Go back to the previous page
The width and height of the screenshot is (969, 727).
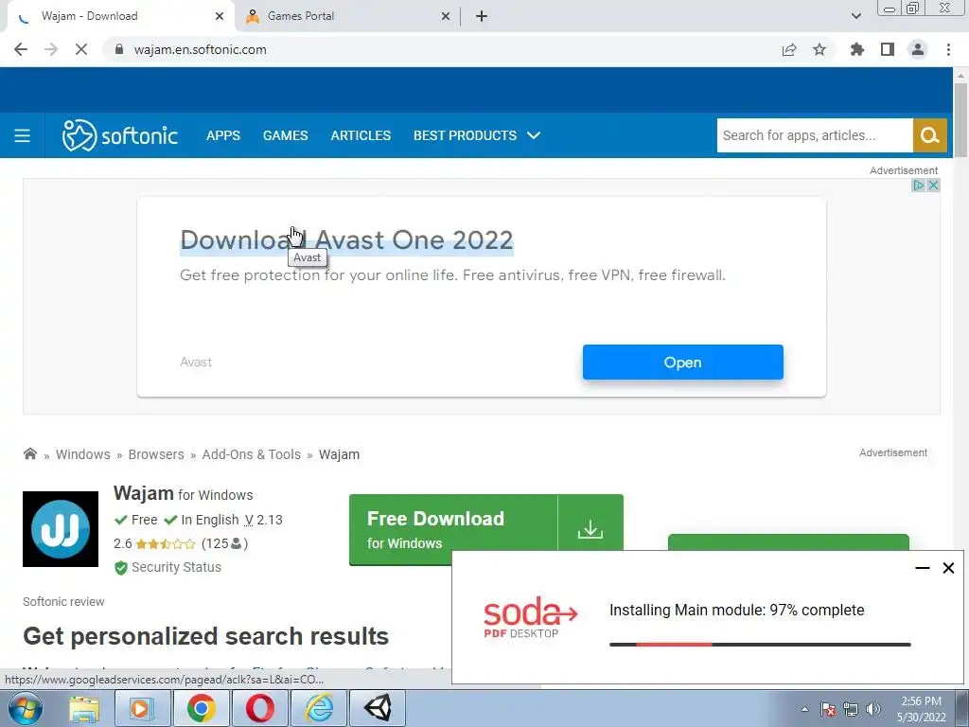point(21,49)
